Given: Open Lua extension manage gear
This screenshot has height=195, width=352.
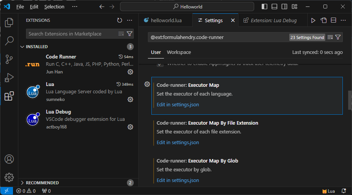Looking at the screenshot, I should pos(130,99).
